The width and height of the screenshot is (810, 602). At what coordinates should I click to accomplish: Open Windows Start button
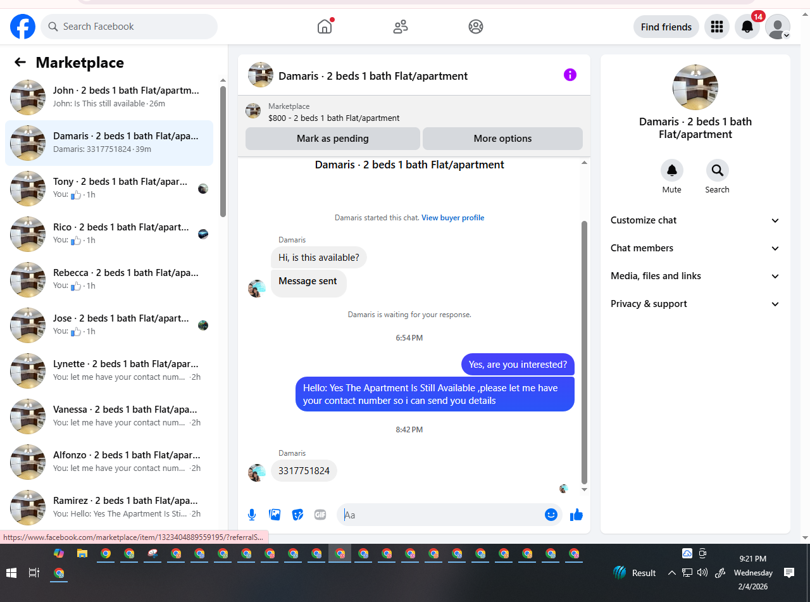click(x=11, y=573)
